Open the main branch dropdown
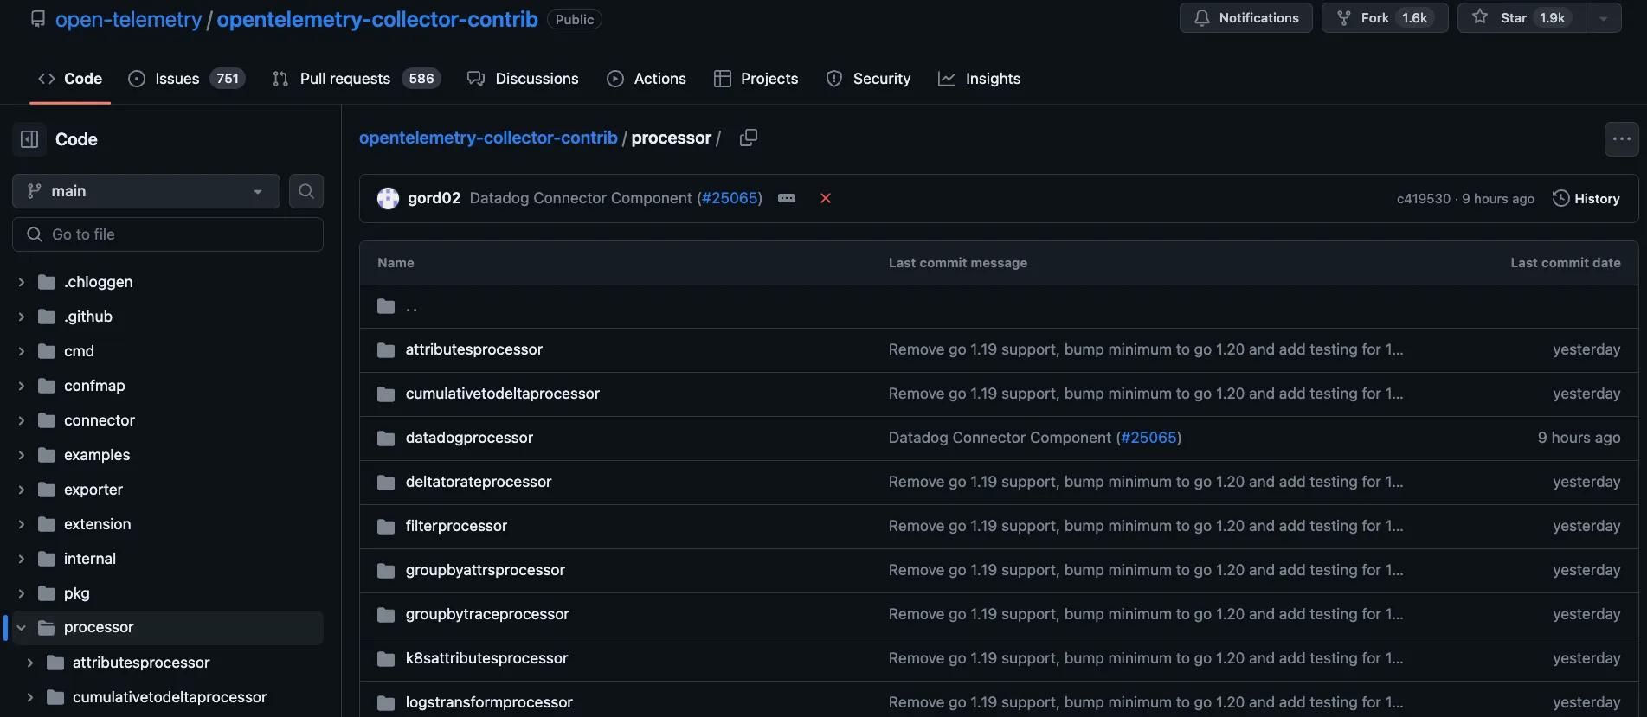 tap(146, 191)
